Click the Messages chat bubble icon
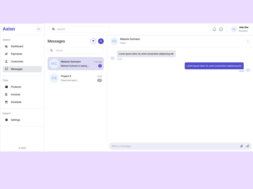This screenshot has width=253, height=189. pos(7,69)
